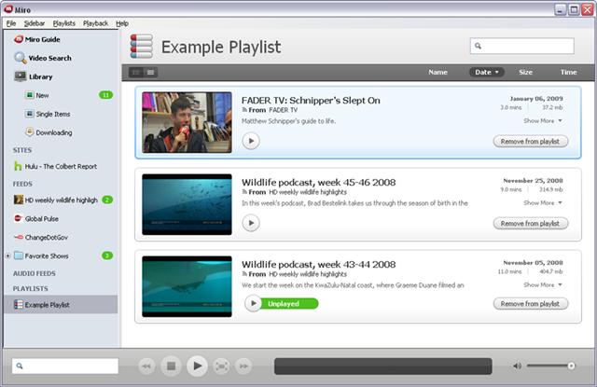Switch to the list view toggle
The height and width of the screenshot is (387, 597).
point(151,72)
